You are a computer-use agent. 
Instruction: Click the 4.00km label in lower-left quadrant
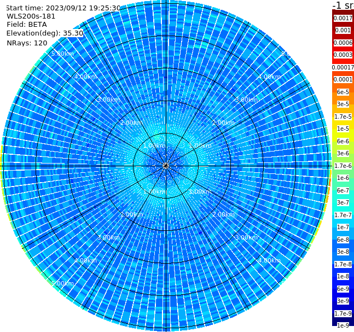(x=85, y=260)
